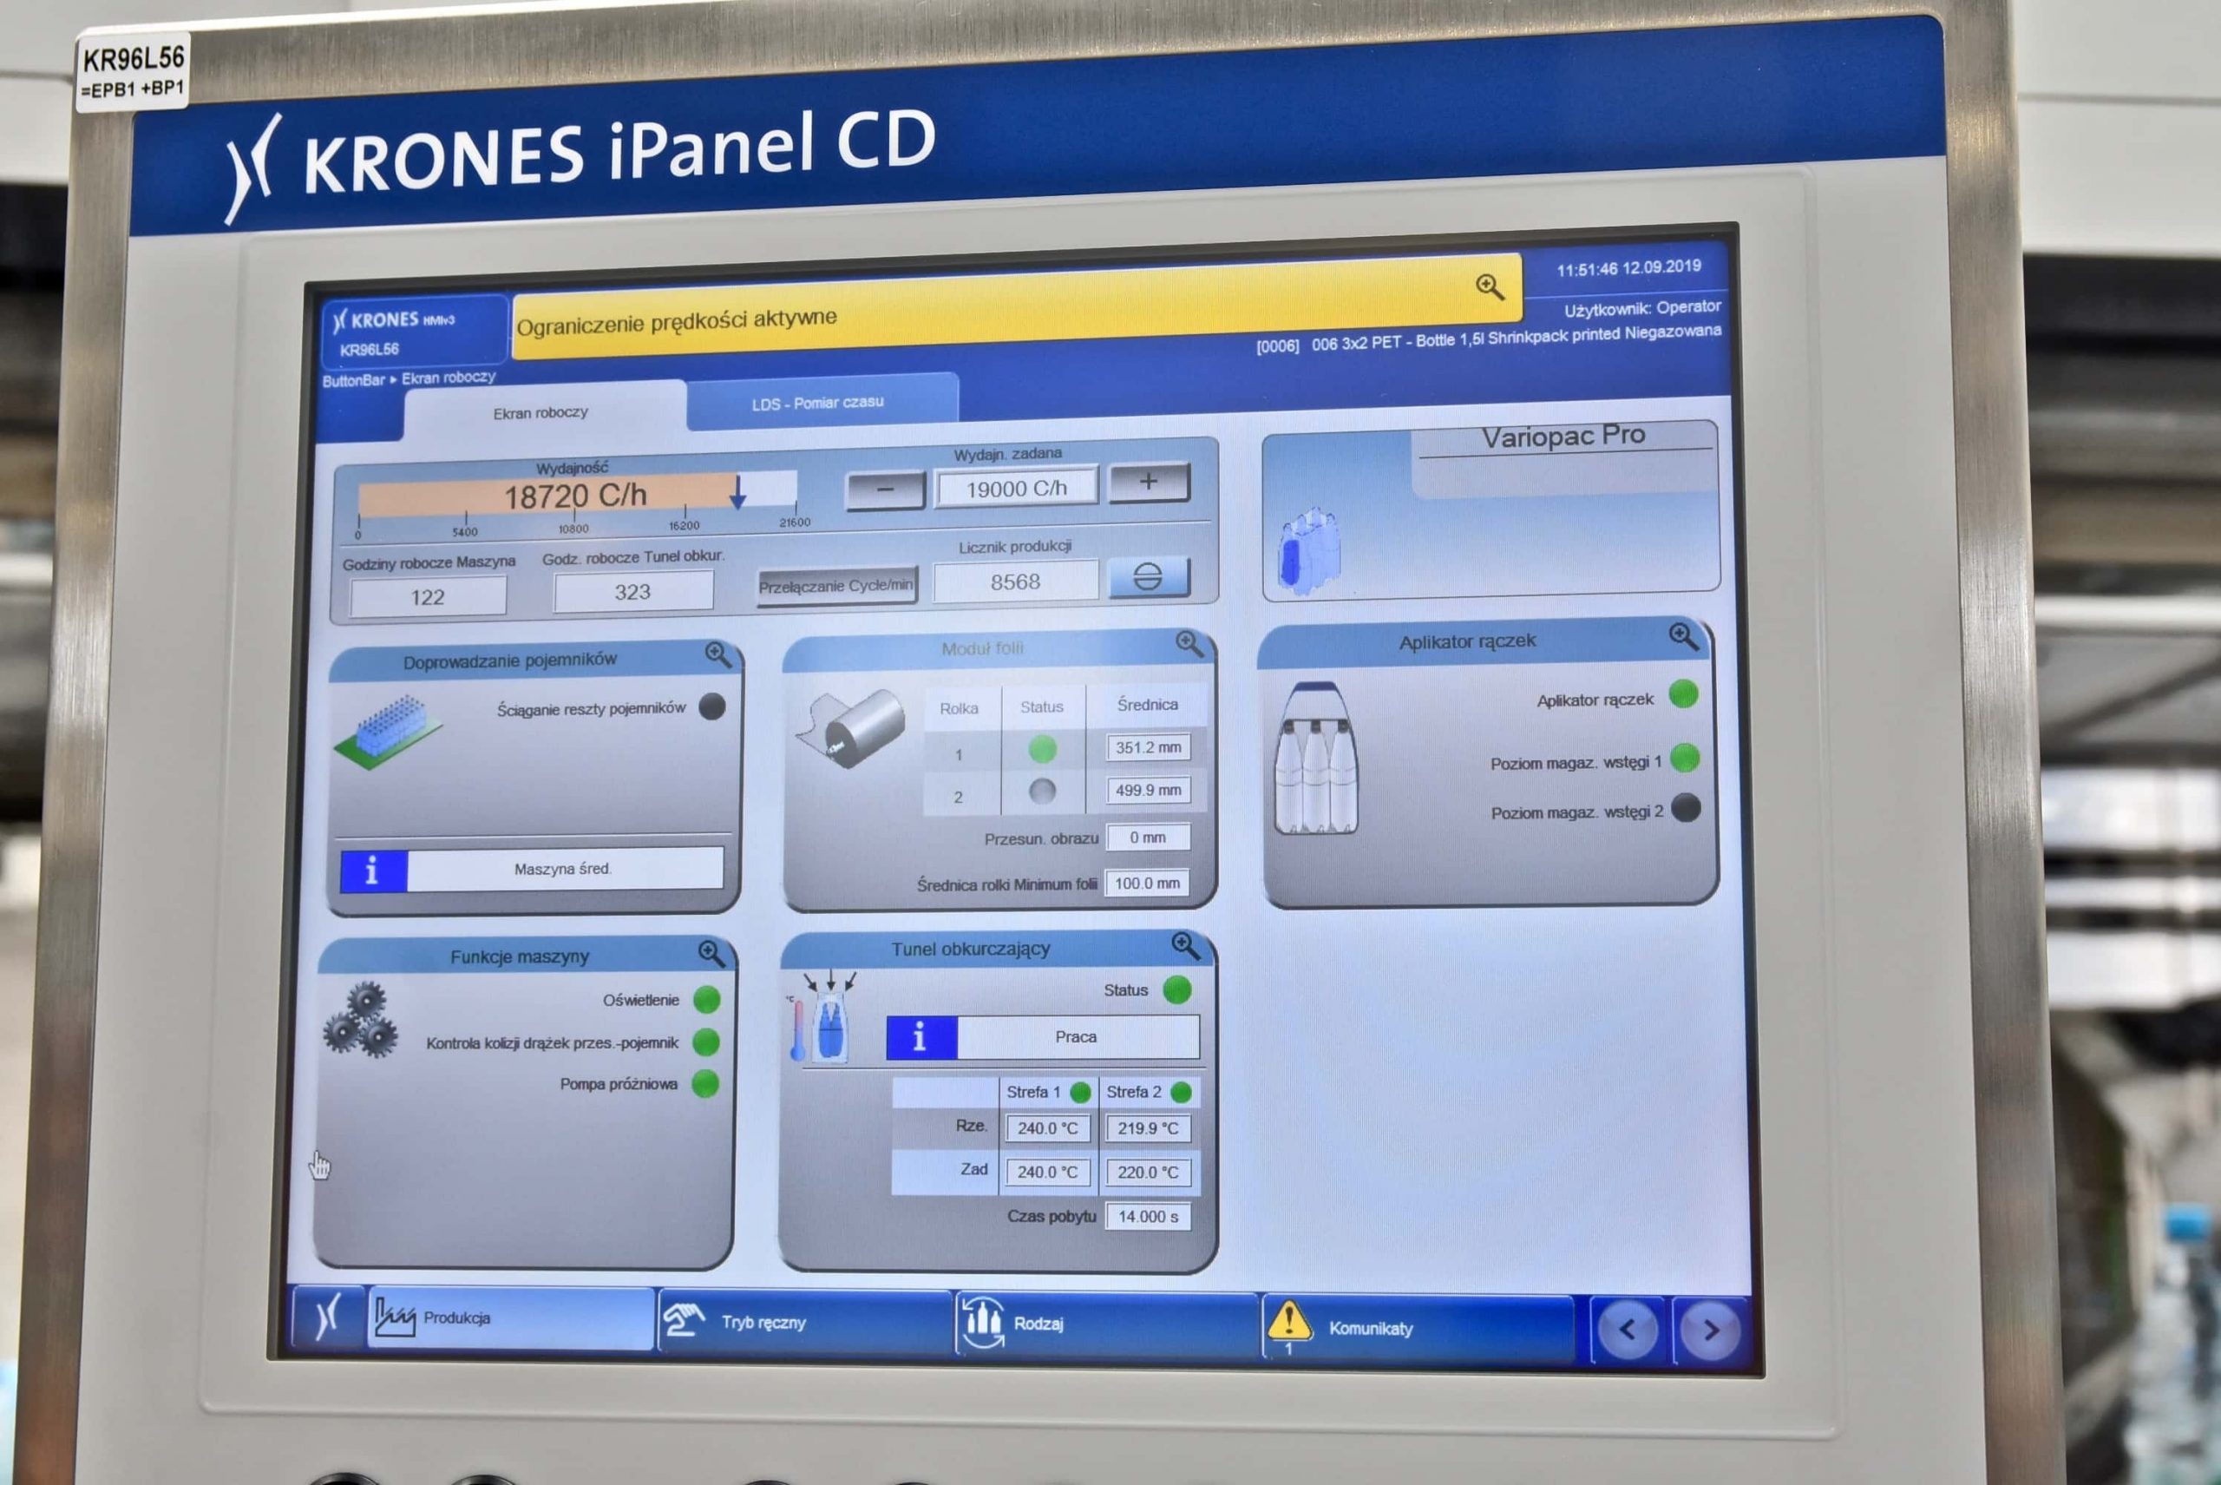Click the Maszyna śred. status field
Viewport: 2221px width, 1485px height.
coord(564,869)
